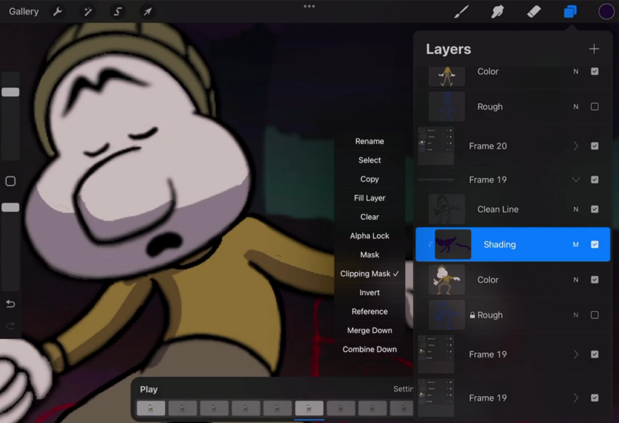The height and width of the screenshot is (423, 619).
Task: Hide the Clean Line layer
Action: [x=595, y=209]
